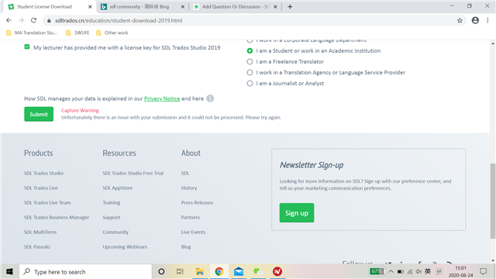Image resolution: width=496 pixels, height=279 pixels.
Task: Select Student or Academic Institution radio
Action: (x=250, y=50)
